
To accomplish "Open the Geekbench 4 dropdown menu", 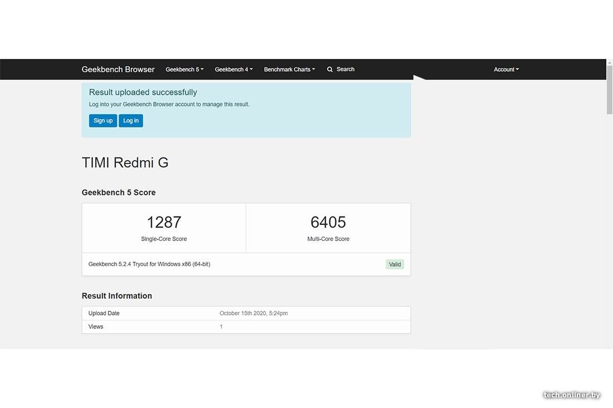I will tap(234, 70).
